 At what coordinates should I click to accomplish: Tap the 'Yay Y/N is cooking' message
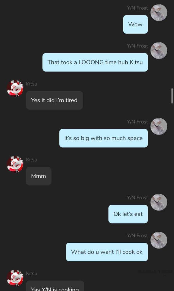(55, 286)
